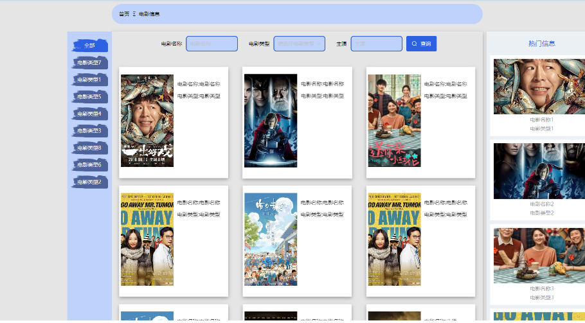Open the leftmost Go Away Mr. Tumor poster
585x323 pixels.
147,239
